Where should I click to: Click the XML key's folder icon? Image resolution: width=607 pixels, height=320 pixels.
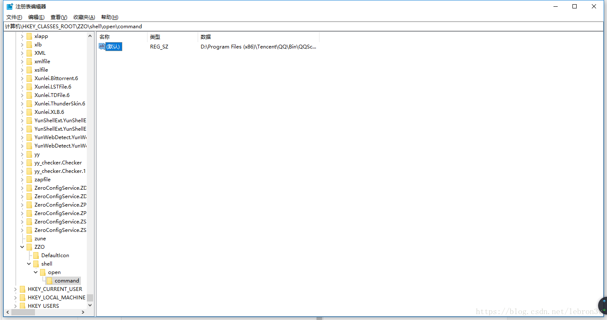(30, 53)
